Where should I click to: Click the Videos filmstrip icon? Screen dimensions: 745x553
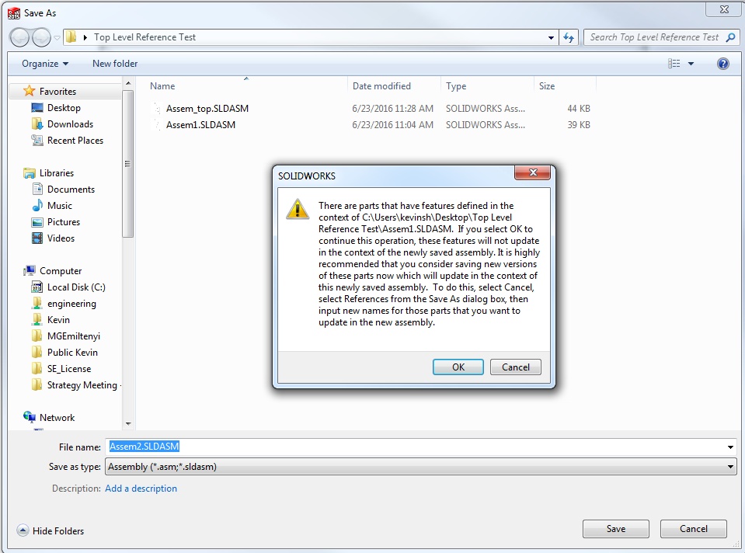(37, 238)
